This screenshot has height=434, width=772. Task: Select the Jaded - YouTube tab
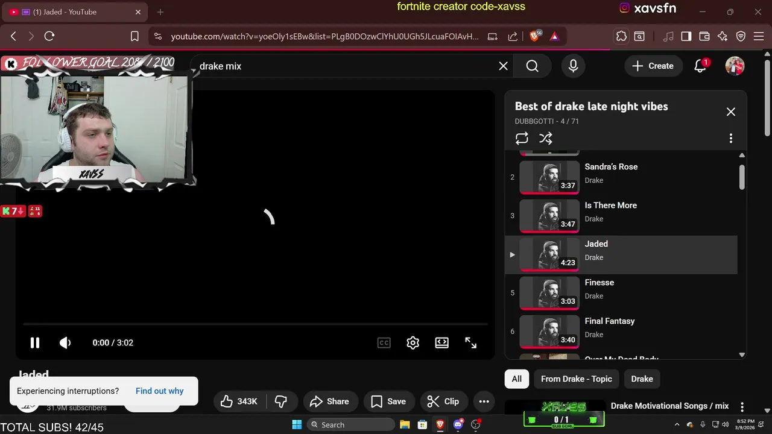pos(75,12)
